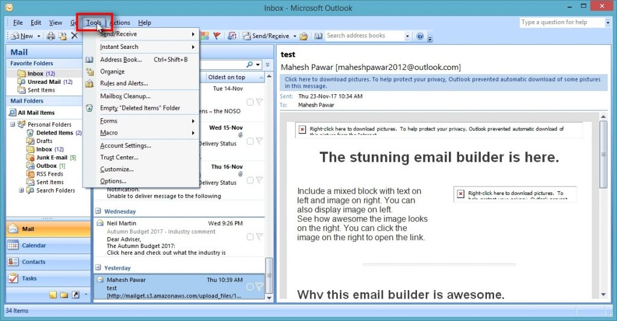Collapse the Wednesday message group
The width and height of the screenshot is (617, 321).
click(x=98, y=211)
